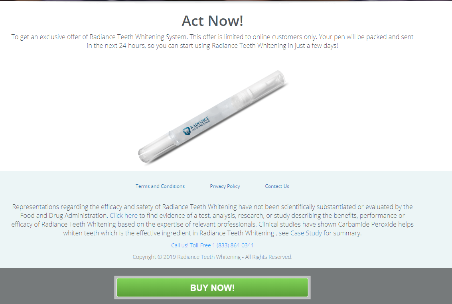Open the Case Study summary link

[x=306, y=233]
